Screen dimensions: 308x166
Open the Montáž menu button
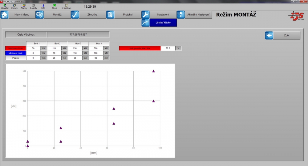tap(57, 15)
